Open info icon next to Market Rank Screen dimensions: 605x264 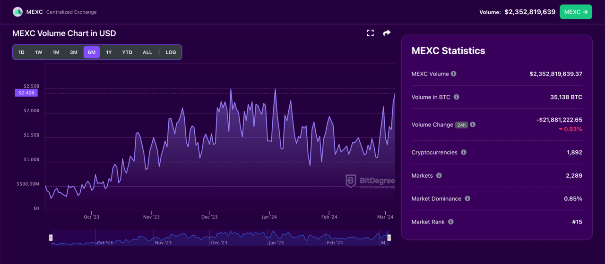(x=451, y=222)
